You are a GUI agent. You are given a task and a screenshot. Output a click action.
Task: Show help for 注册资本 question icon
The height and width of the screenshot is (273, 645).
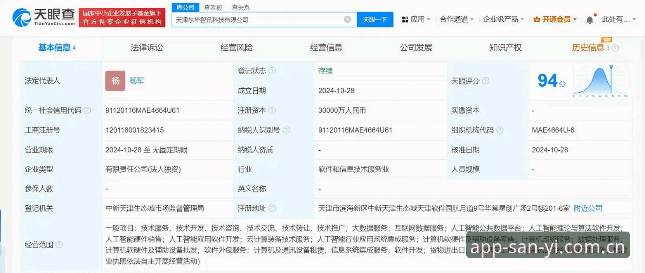(x=272, y=110)
